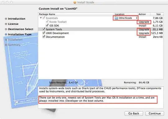Image resolution: width=168 pixels, height=119 pixels.
Task: Collapse the Essentials disclosure triangle
Action: [x=41, y=18]
